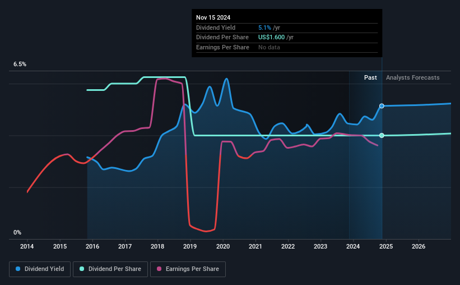Click the 2025 x-axis year label
460x285 pixels.
click(386, 246)
